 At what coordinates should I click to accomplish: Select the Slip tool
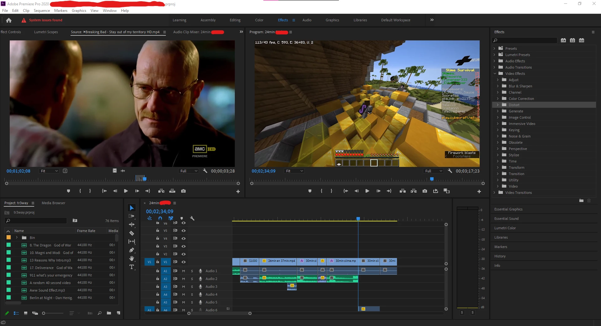click(132, 241)
